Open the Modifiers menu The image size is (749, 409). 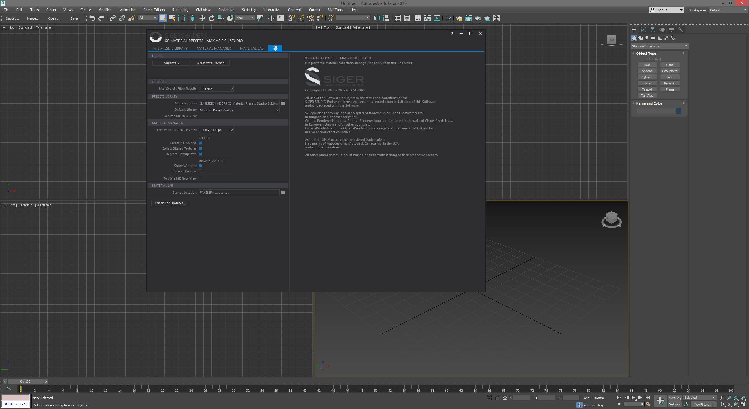[105, 10]
